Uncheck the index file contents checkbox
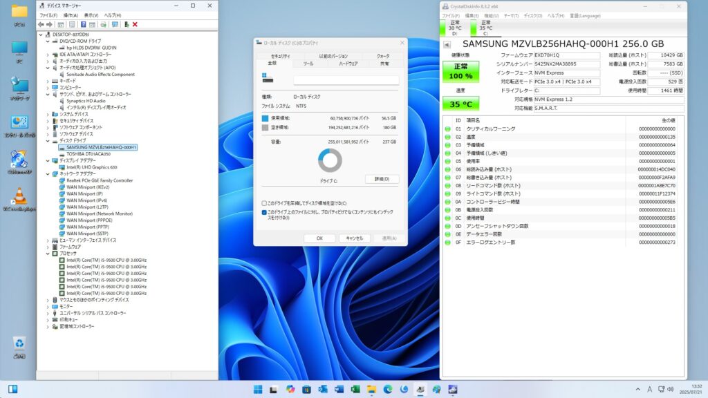708x398 pixels. pos(265,213)
